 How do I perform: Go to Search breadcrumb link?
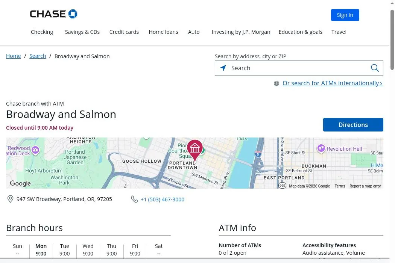38,56
